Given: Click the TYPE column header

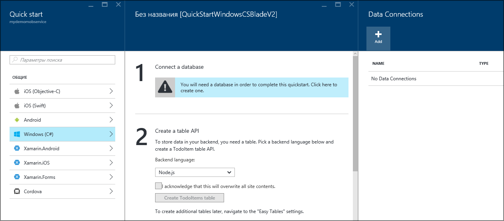Looking at the screenshot, I should (x=484, y=63).
